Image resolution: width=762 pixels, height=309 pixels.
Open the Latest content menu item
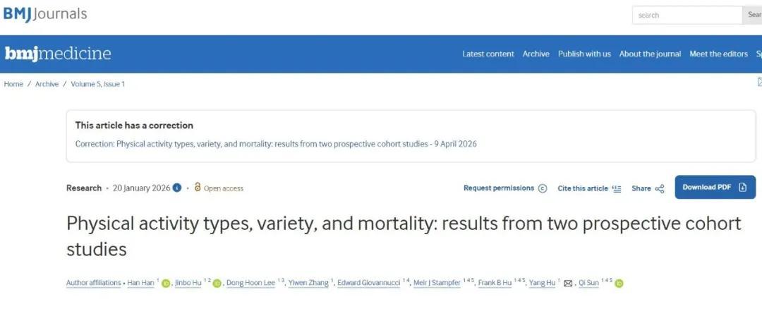point(488,54)
